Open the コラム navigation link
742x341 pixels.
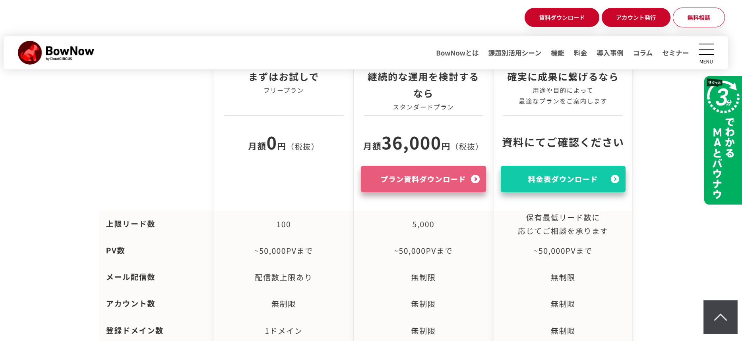coord(643,53)
